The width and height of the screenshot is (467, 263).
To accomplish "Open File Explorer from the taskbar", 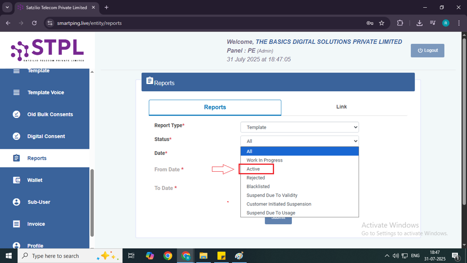I will tap(203, 256).
